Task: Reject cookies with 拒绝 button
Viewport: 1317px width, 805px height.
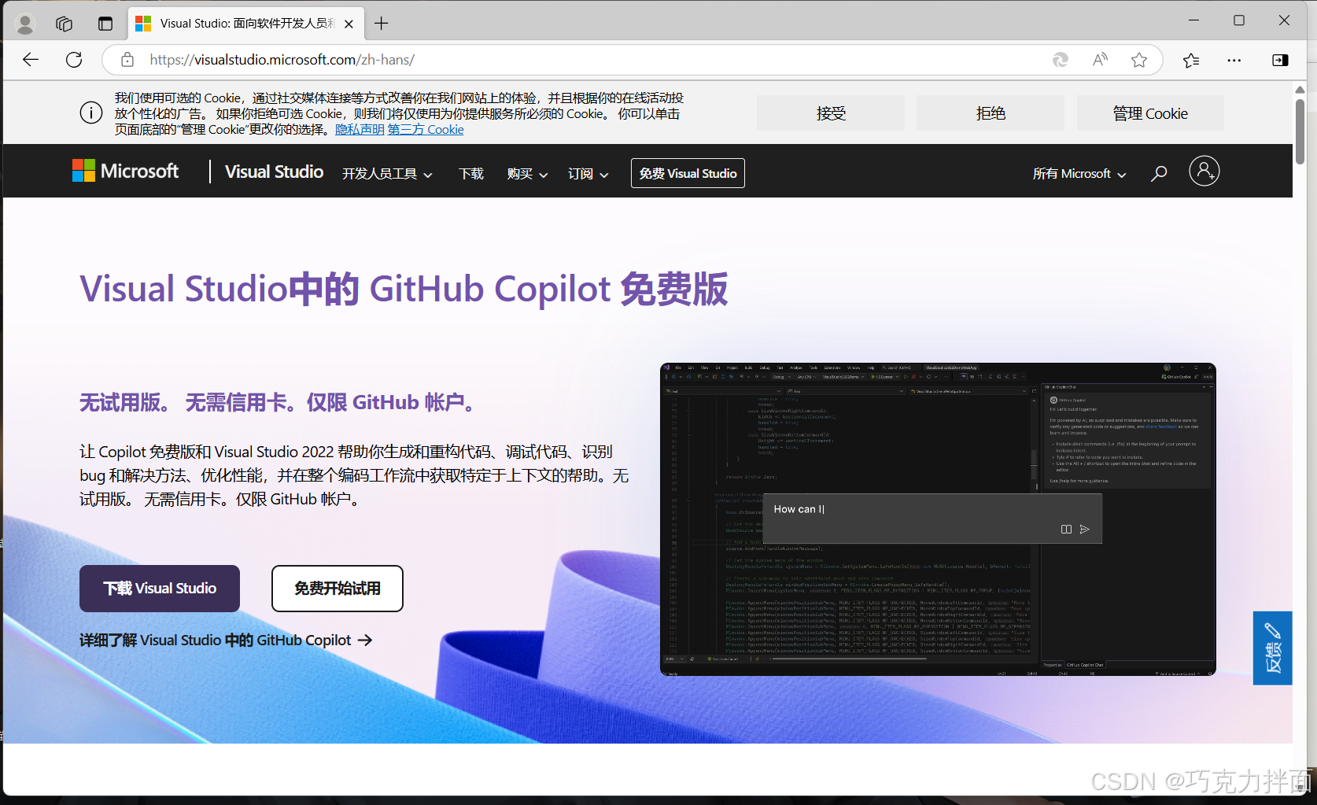Action: click(x=991, y=113)
